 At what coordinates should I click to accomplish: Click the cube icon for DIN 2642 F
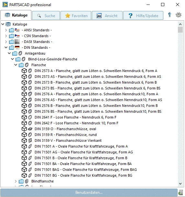[24, 123]
